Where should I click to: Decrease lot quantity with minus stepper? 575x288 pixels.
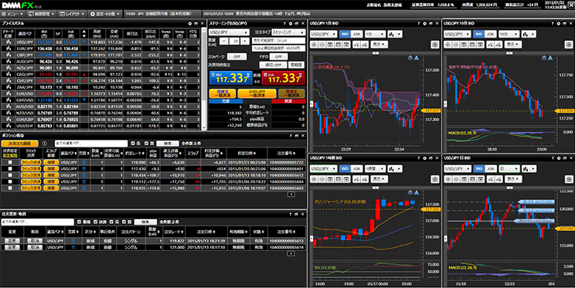(224, 42)
